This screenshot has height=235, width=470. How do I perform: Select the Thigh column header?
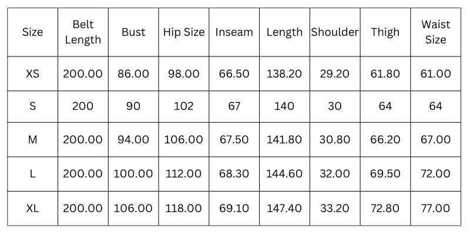tap(385, 32)
